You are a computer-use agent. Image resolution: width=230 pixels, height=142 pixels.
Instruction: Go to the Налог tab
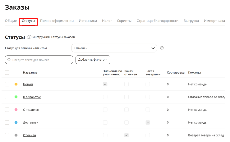[x=107, y=21]
